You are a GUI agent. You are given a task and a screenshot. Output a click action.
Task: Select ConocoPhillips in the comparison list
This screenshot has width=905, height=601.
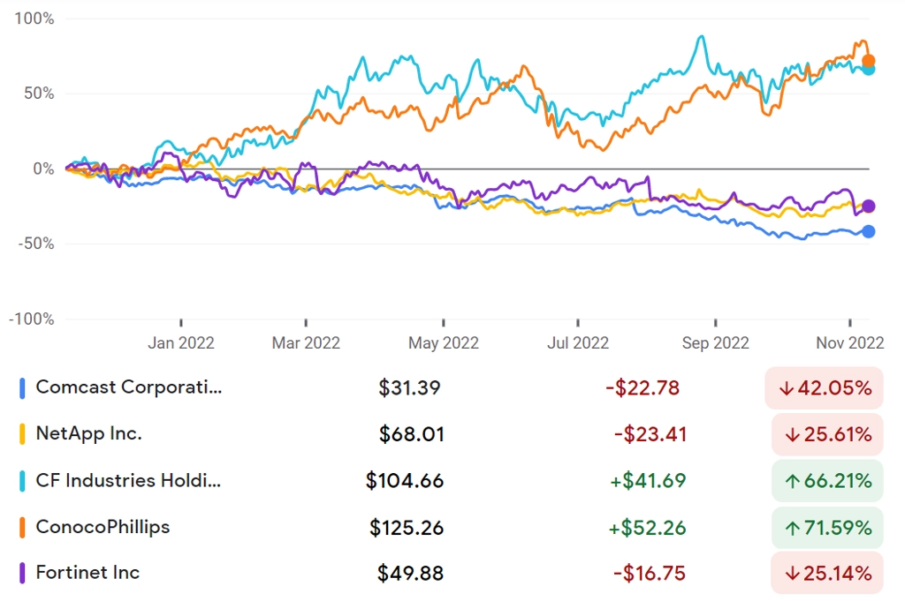tap(451, 527)
